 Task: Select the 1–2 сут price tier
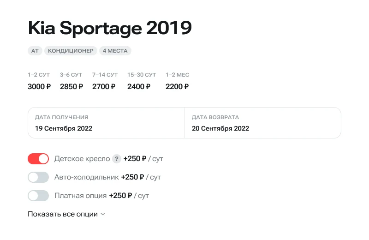39,81
